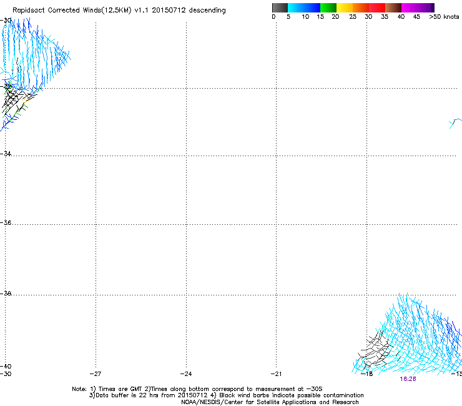
Task: Click the yellow 20-25 knots color segment
Action: (345, 7)
